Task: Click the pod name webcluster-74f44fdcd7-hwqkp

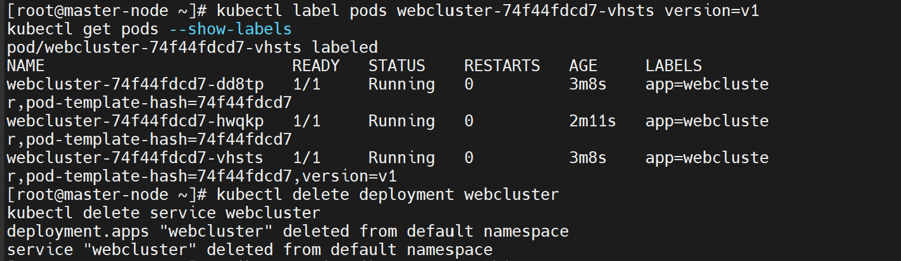Action: [x=135, y=122]
